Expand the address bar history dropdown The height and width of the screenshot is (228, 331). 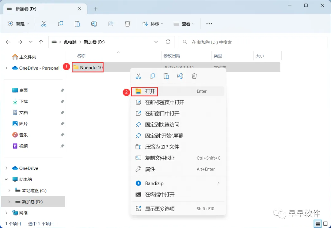(x=156, y=42)
